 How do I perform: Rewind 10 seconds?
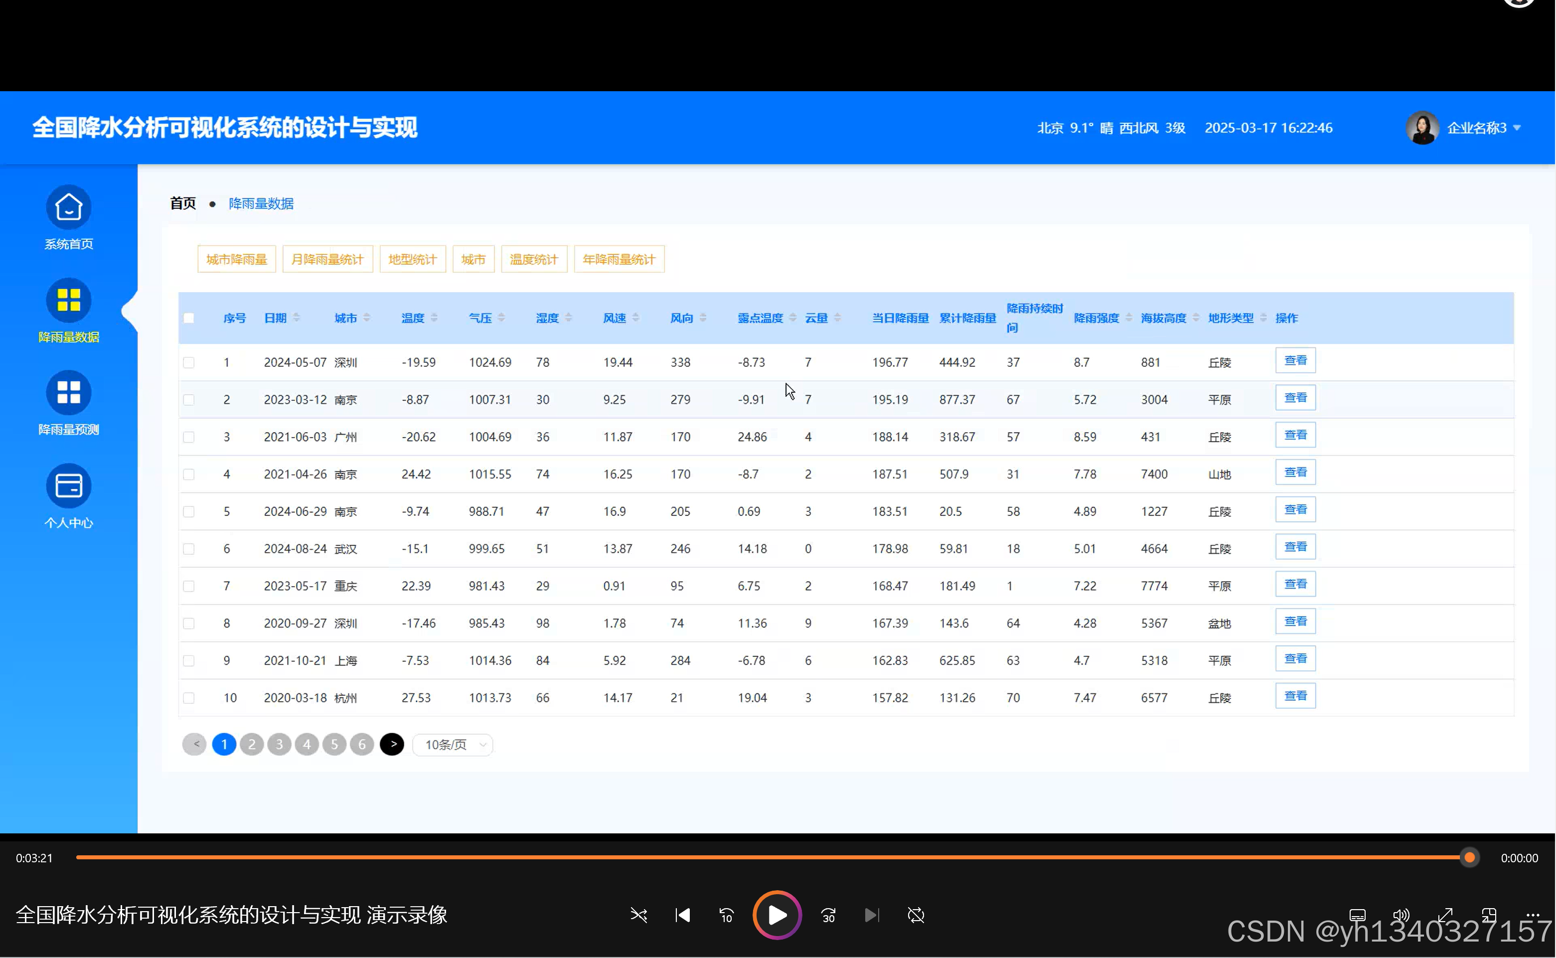pos(726,915)
